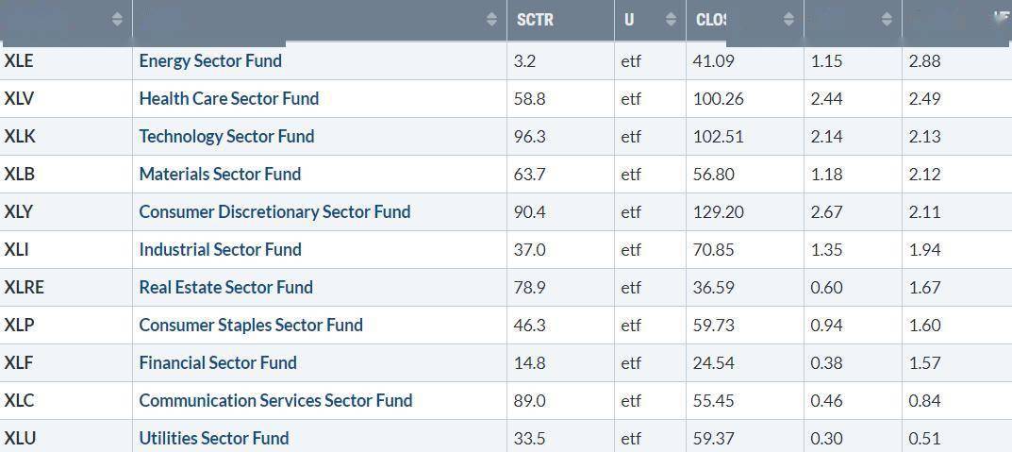This screenshot has width=1012, height=452.
Task: Sort the table by the SCTR header
Action: [x=535, y=19]
